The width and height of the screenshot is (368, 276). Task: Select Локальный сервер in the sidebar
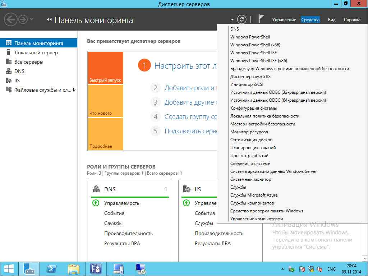tap(36, 52)
